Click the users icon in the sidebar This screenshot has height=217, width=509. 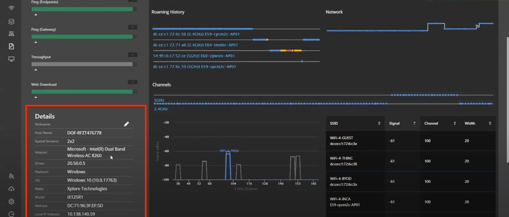tap(11, 176)
